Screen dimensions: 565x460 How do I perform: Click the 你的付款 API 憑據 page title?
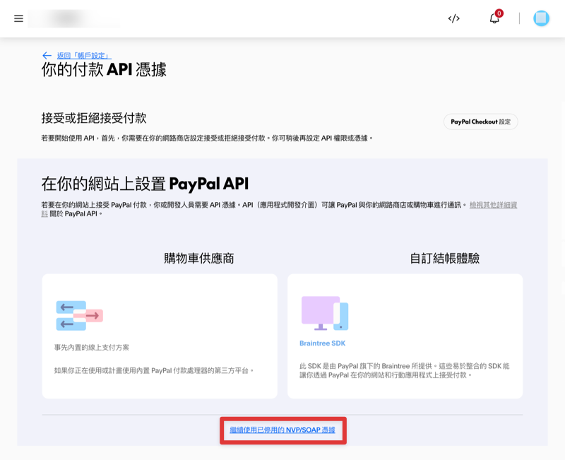(x=104, y=69)
